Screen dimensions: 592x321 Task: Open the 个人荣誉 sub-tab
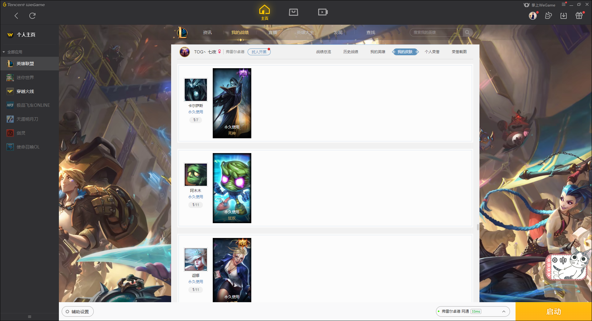(x=432, y=52)
